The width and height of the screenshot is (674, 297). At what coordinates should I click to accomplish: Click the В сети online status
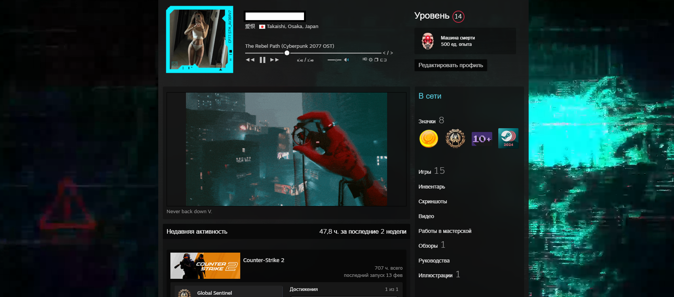430,96
